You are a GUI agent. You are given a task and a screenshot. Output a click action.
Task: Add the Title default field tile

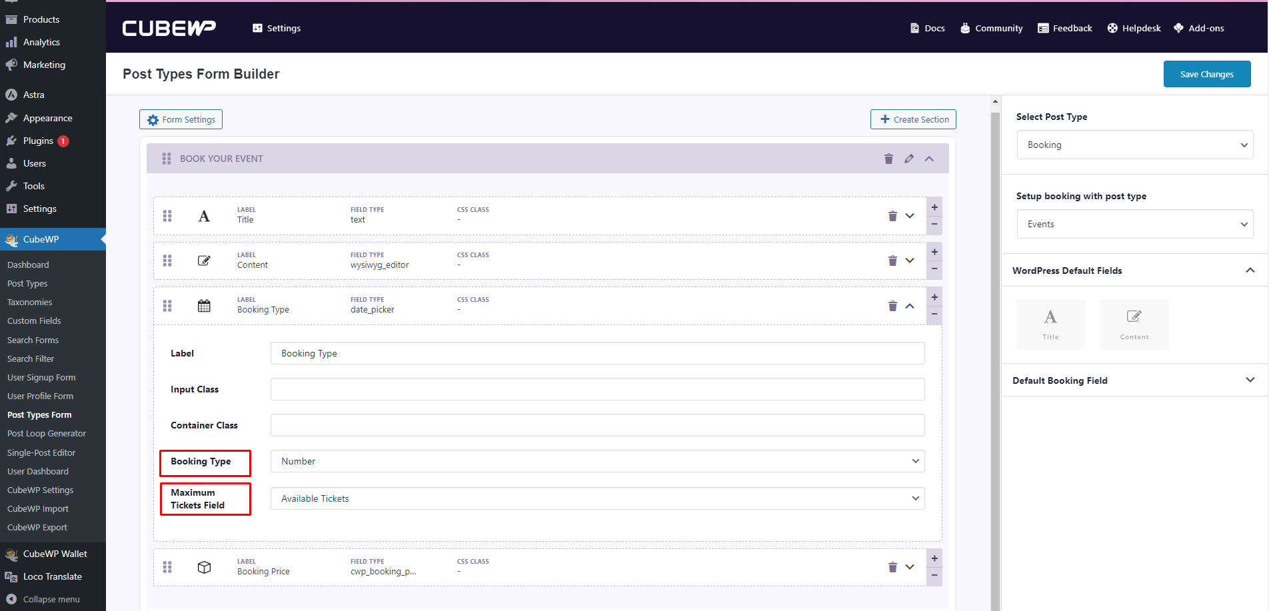1050,324
